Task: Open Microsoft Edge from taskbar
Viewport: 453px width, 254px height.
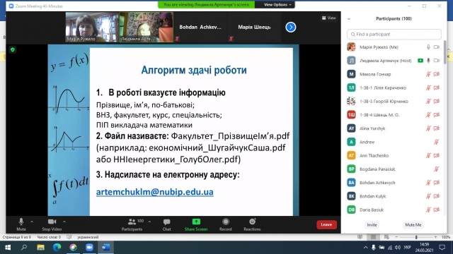Action: [57, 248]
